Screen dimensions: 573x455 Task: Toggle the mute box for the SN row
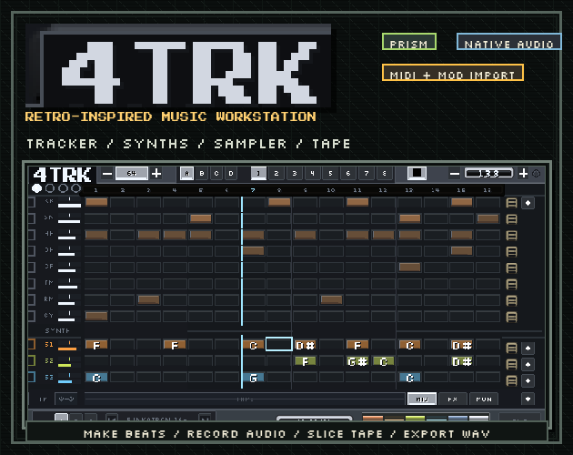(32, 218)
